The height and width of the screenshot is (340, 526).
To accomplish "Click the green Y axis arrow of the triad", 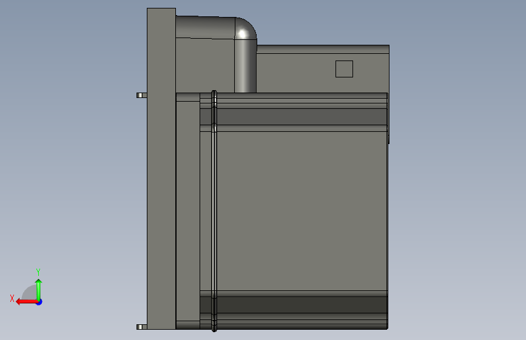I will [x=39, y=289].
